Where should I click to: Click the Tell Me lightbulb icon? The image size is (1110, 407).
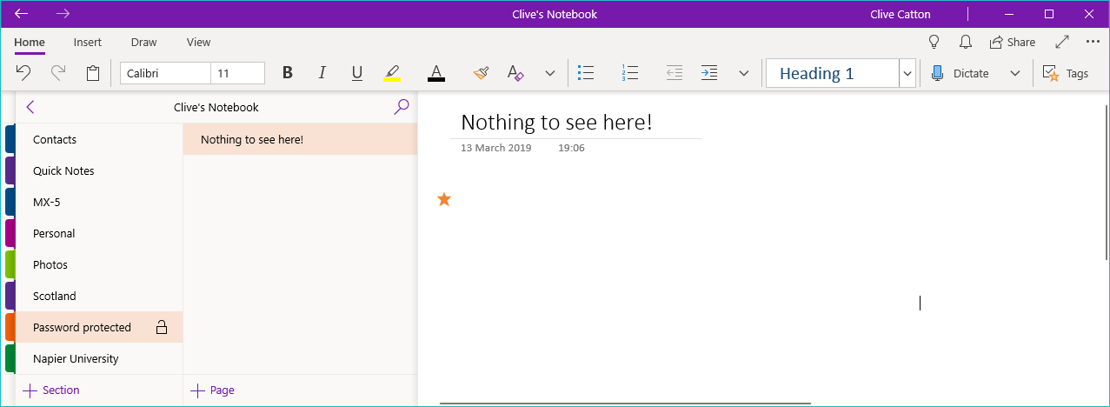[x=934, y=42]
